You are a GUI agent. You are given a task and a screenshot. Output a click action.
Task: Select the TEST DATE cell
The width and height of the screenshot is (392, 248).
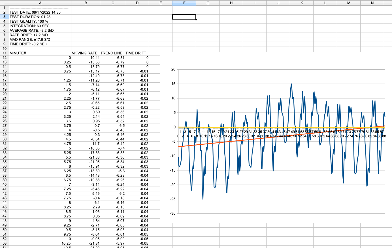[35, 12]
